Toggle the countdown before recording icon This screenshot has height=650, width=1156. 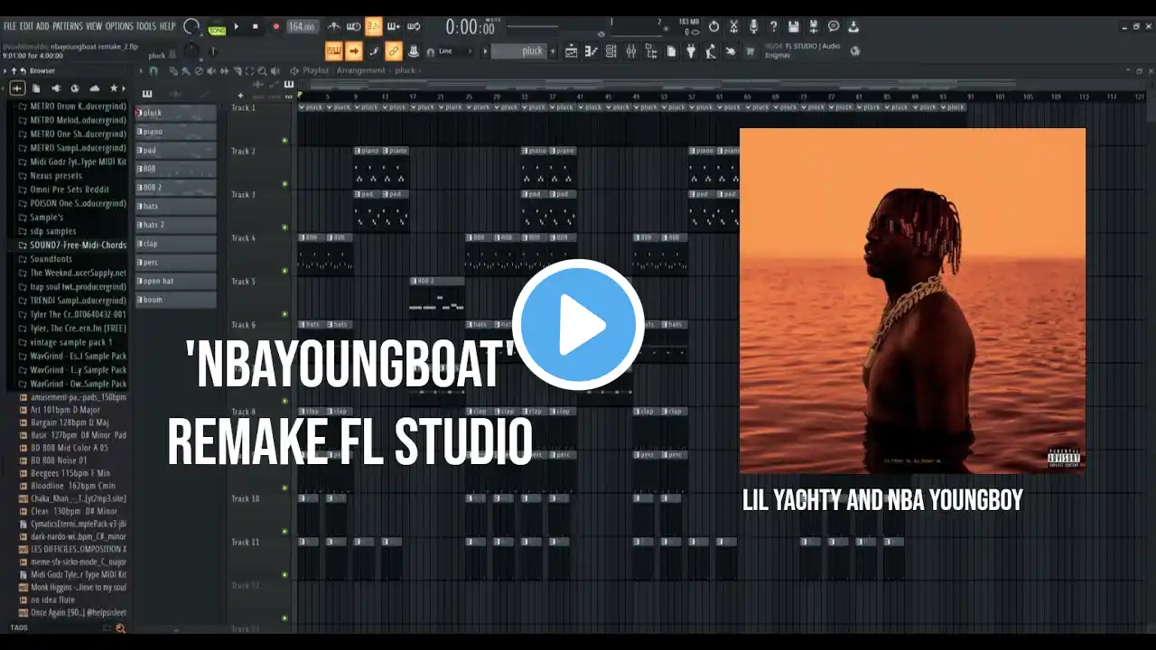pyautogui.click(x=374, y=27)
